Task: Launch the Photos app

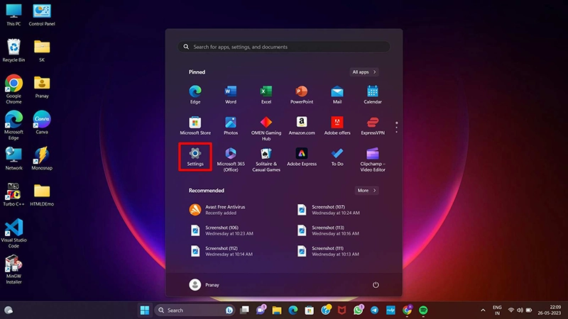Action: point(230,126)
